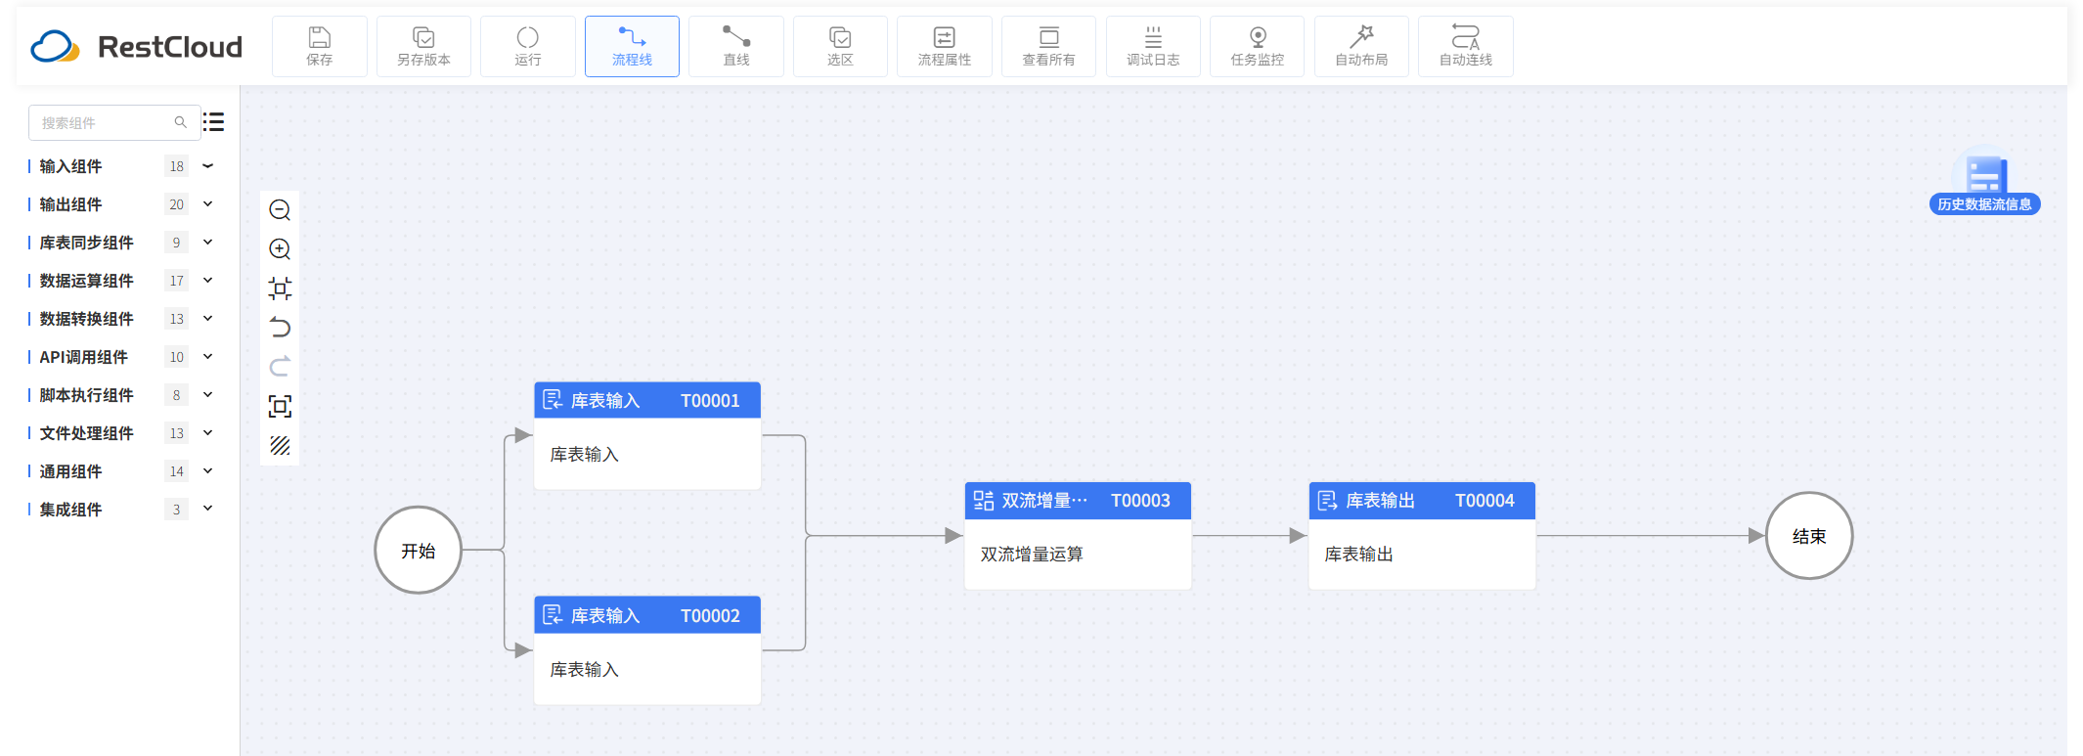Open task monitor (任务监控)

tap(1257, 46)
